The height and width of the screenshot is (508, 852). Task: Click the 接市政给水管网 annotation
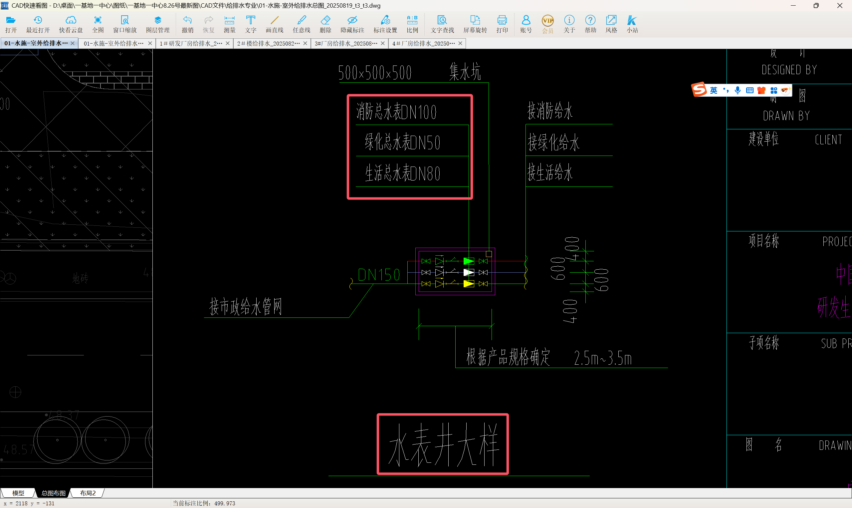245,306
